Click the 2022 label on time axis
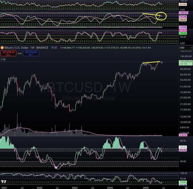This screenshot has width=193, height=189. 39,188
